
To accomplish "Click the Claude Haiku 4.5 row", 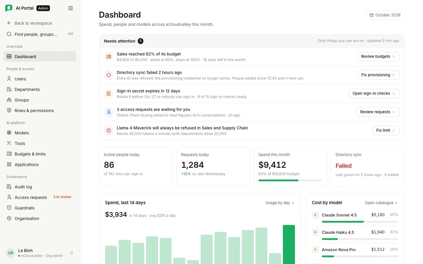I will [x=355, y=234].
